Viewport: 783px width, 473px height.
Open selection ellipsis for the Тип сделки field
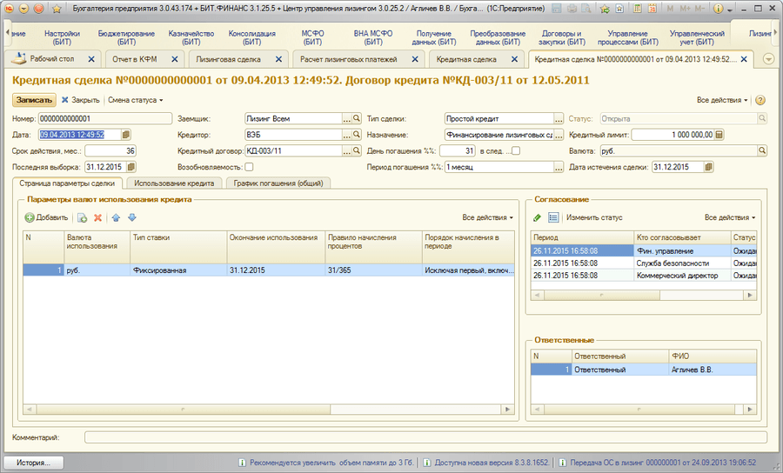(559, 119)
